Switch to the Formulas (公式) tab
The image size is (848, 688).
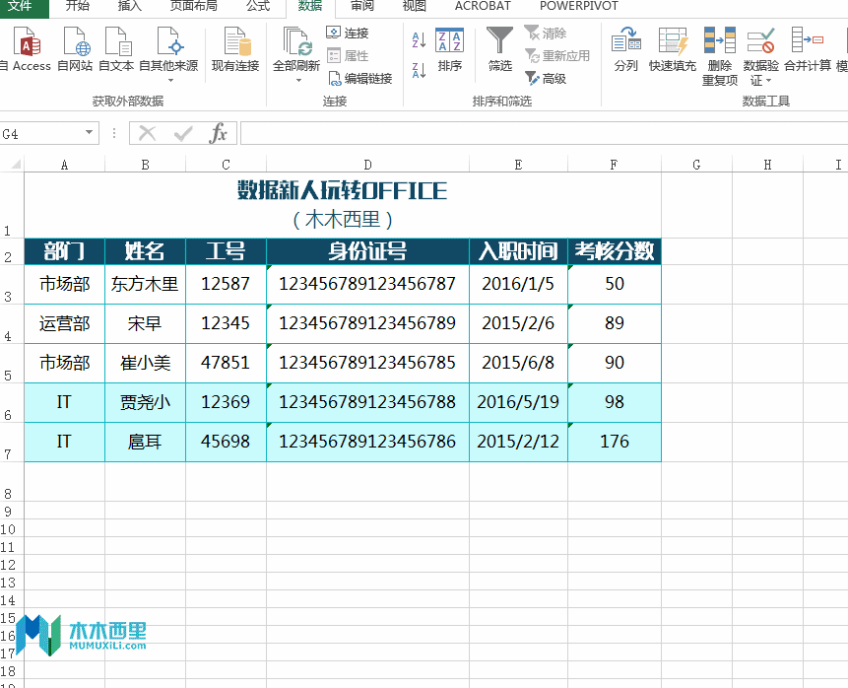(258, 7)
